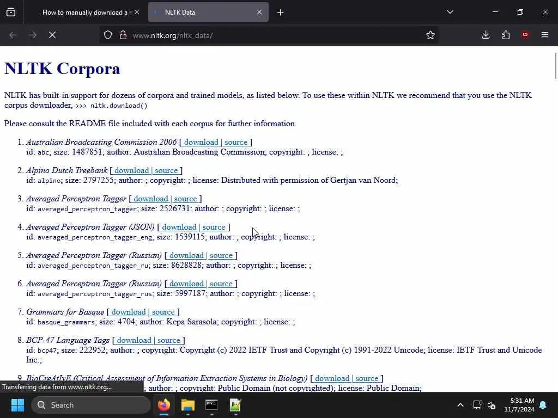Open source for BCP-47 Language Tags
Image resolution: width=558 pixels, height=418 pixels.
click(x=169, y=340)
